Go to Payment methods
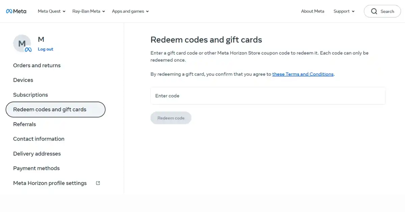Image resolution: width=405 pixels, height=212 pixels. click(x=36, y=168)
